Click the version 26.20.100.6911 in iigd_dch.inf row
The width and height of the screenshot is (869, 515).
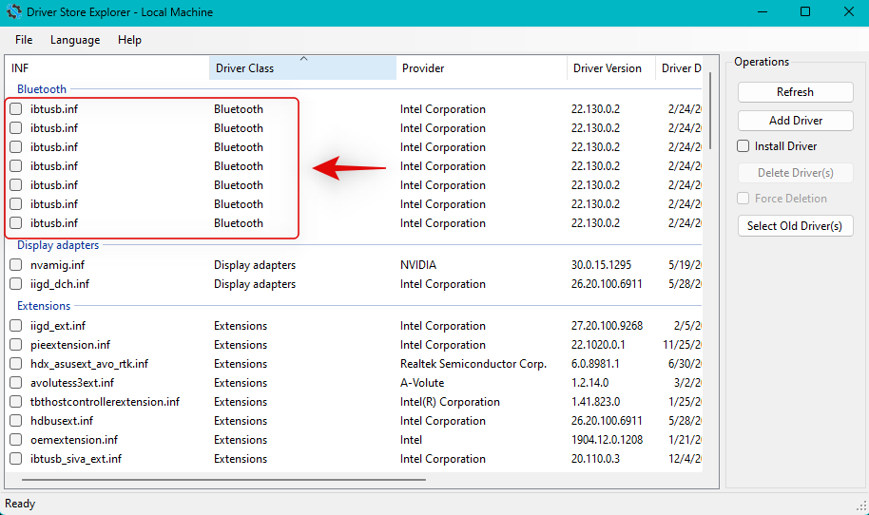607,283
